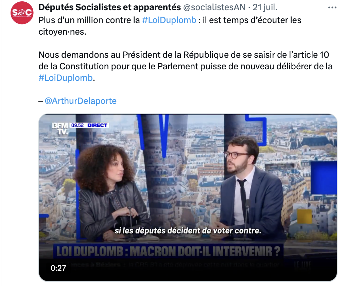The height and width of the screenshot is (286, 346).
Task: Click the LE LIVE label in the video corner
Action: coord(303,265)
